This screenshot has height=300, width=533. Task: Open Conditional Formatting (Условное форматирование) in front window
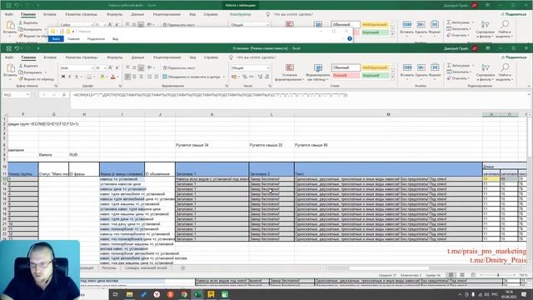pos(289,72)
